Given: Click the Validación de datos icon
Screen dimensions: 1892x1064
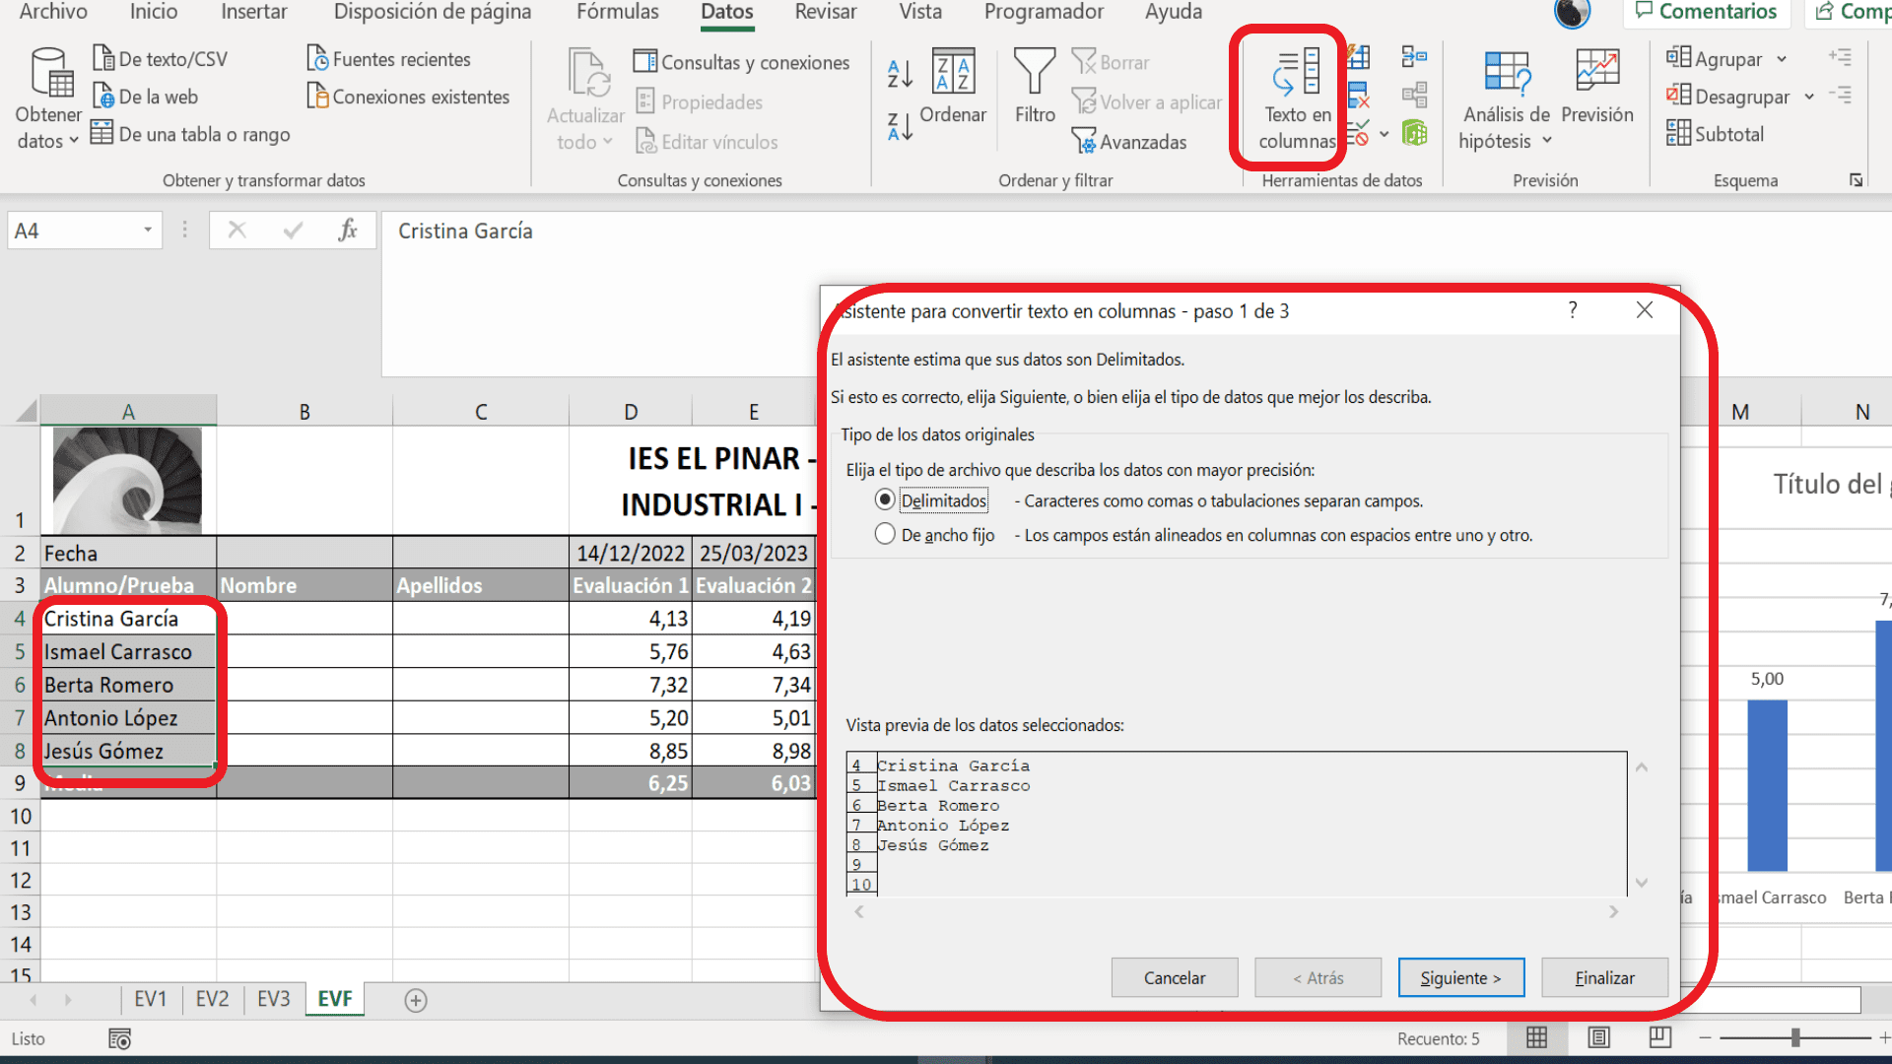Looking at the screenshot, I should [x=1359, y=133].
